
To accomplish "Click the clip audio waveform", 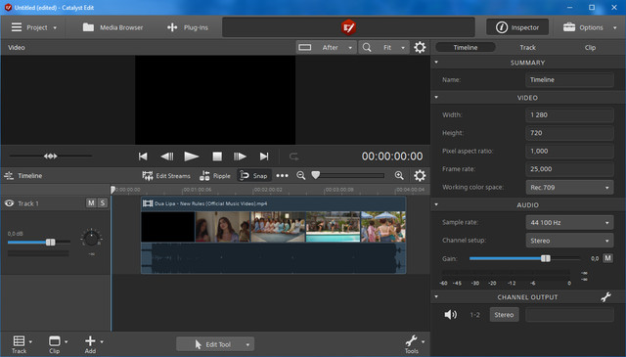I will pos(274,258).
